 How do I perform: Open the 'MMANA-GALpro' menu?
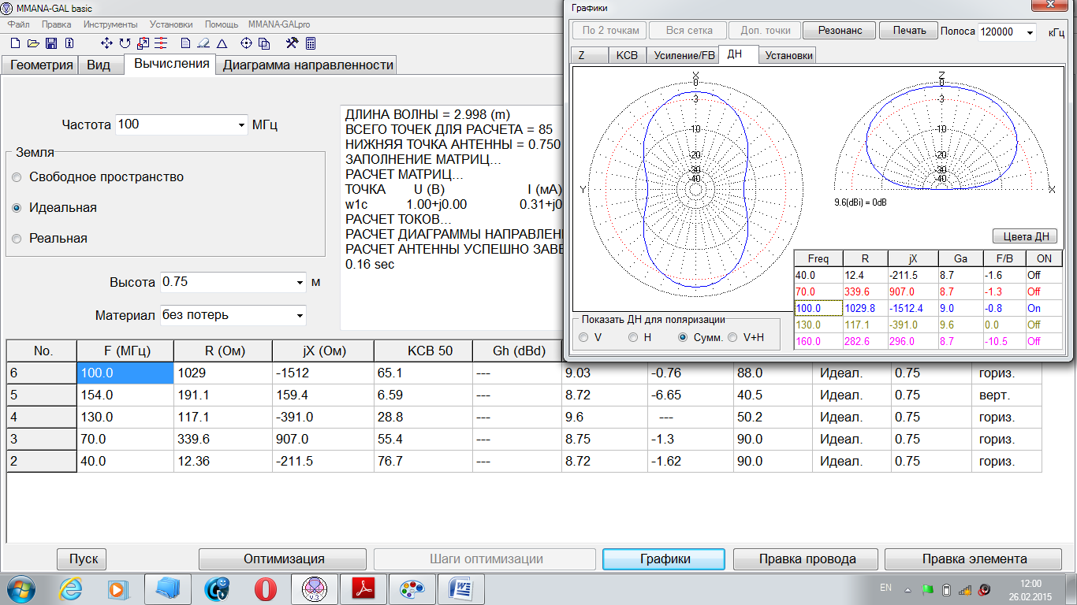(x=279, y=24)
